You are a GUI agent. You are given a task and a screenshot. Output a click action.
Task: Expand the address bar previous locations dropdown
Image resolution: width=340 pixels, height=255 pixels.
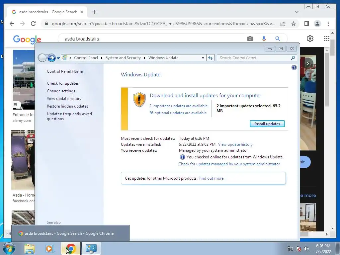203,58
